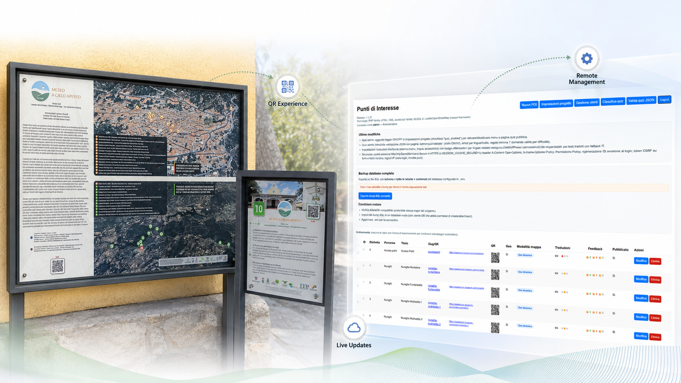Follow the full URL link in the Nuraghe Mulineddu I row
Screen dimensions: 681x383
[x=461, y=306]
